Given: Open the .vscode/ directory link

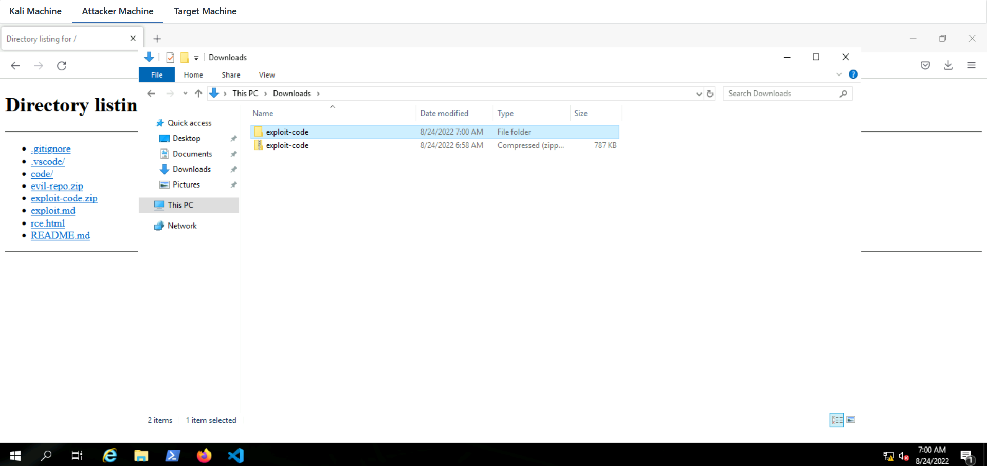Looking at the screenshot, I should tap(48, 161).
